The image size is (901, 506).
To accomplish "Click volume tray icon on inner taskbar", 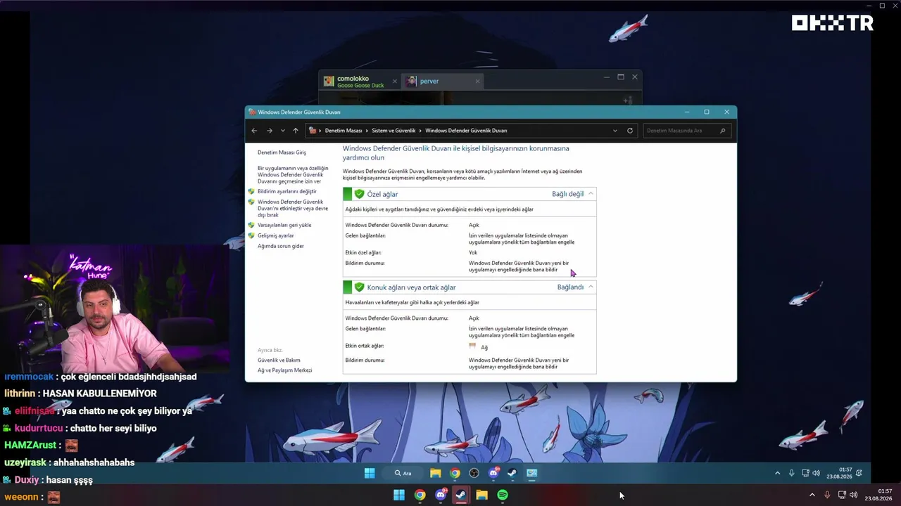I will coord(817,473).
